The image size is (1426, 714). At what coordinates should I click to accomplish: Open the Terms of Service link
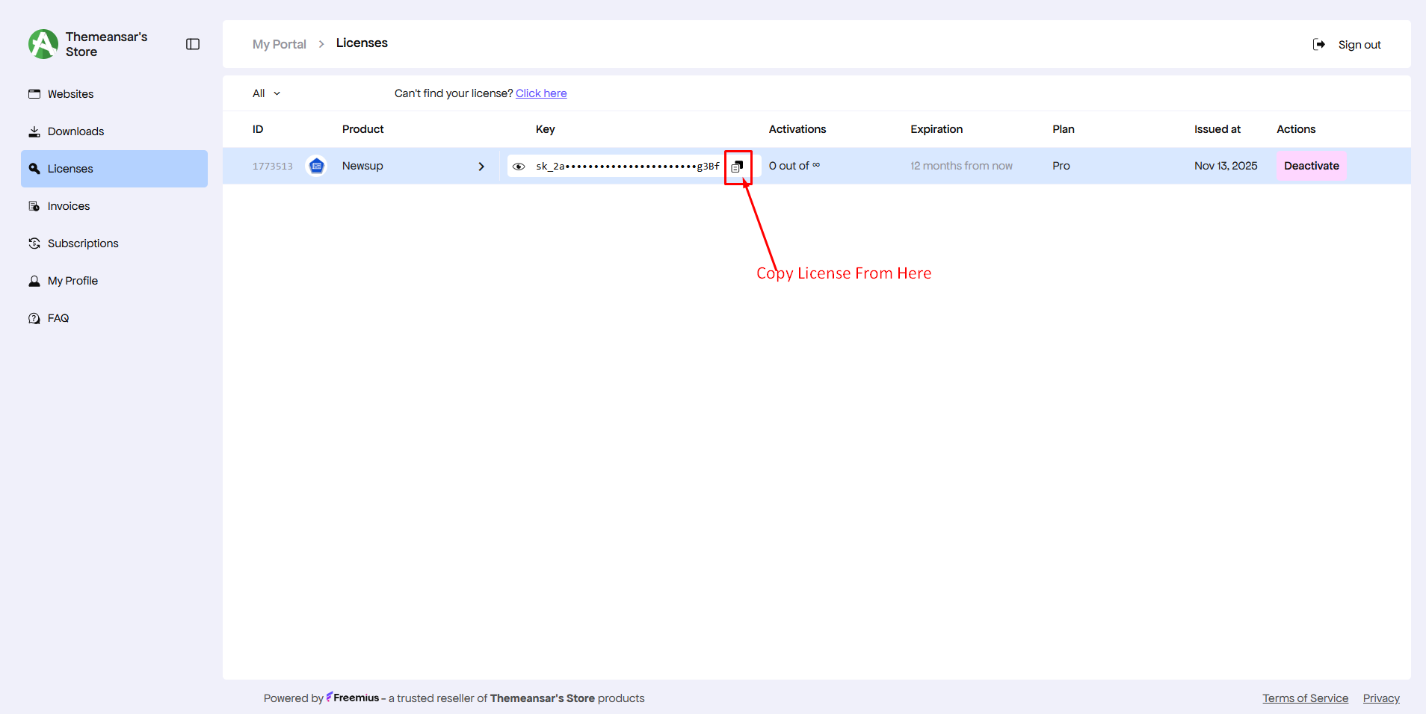pos(1305,698)
